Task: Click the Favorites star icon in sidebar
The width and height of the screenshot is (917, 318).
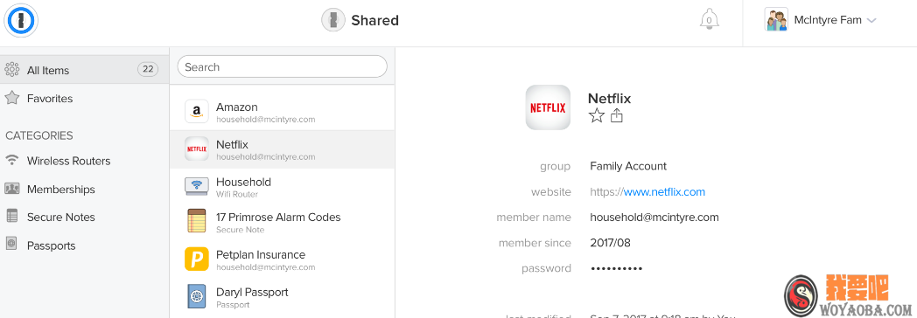Action: pyautogui.click(x=11, y=98)
